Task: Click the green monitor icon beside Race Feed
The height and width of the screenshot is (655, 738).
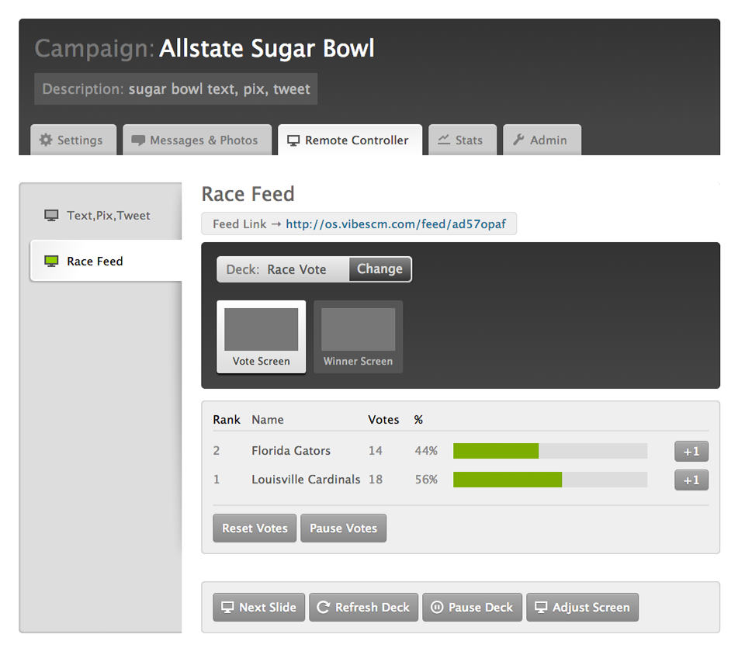Action: coord(51,262)
